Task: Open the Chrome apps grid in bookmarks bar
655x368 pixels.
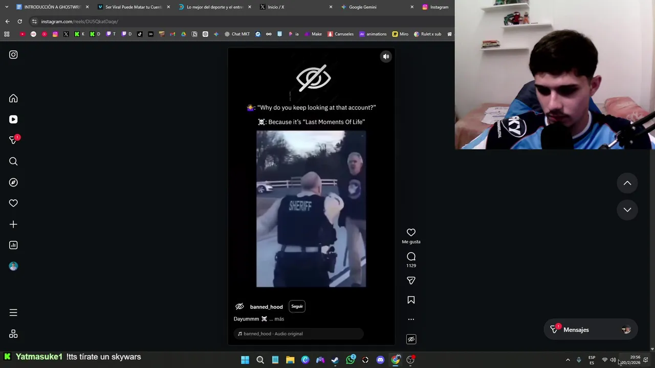Action: 7,34
